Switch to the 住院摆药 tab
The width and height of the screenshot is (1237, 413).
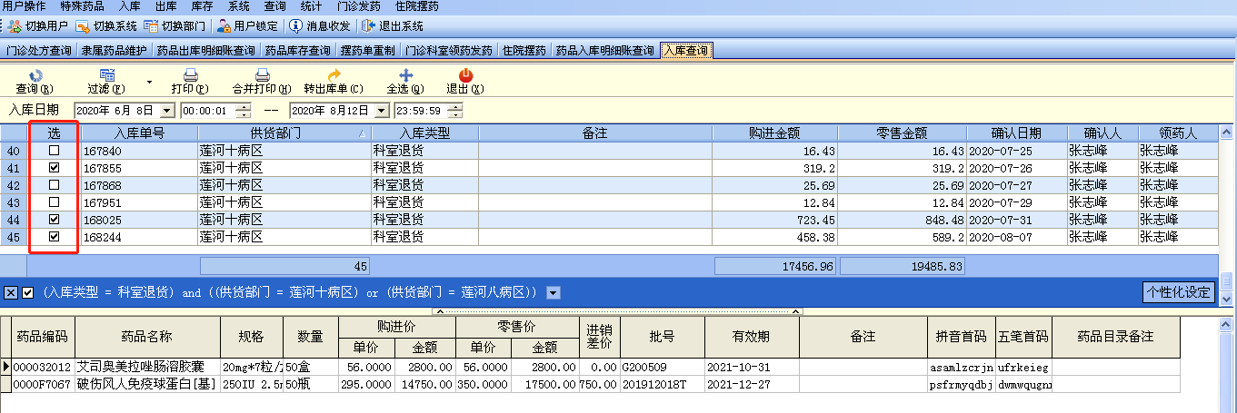(524, 51)
